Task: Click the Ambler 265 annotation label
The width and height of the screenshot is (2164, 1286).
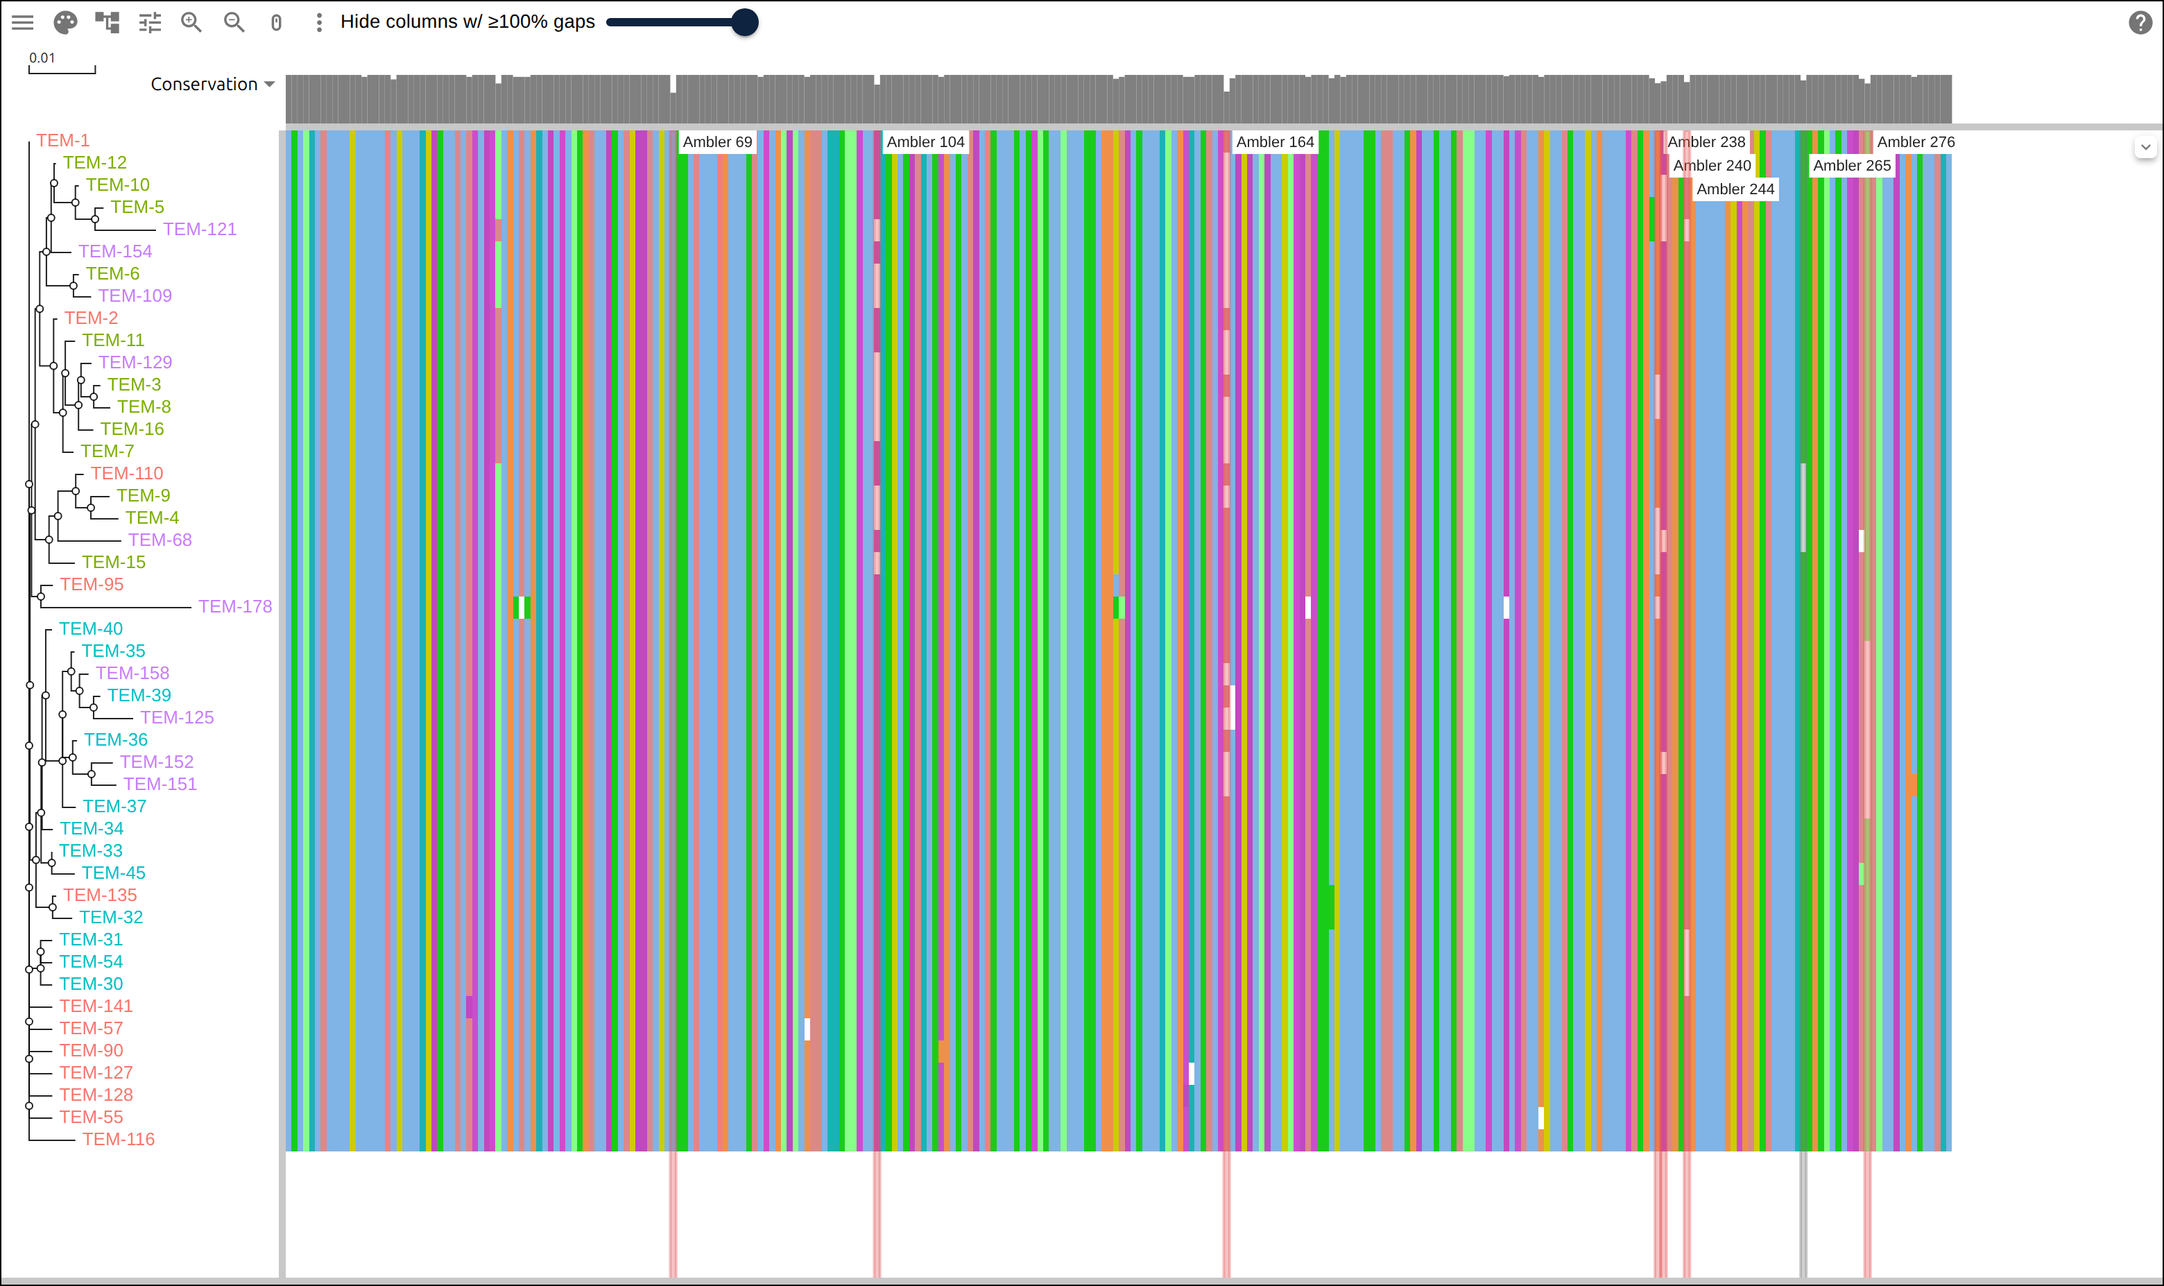Action: point(1851,166)
